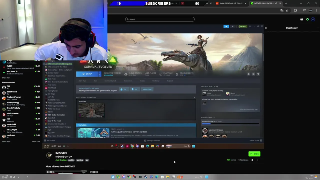Click the Arabic tag under stream title

(x=71, y=160)
